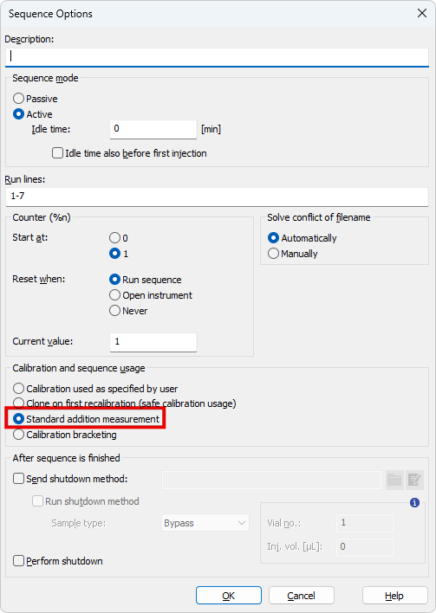Open Help for Sequence Options
This screenshot has width=436, height=613.
click(395, 596)
